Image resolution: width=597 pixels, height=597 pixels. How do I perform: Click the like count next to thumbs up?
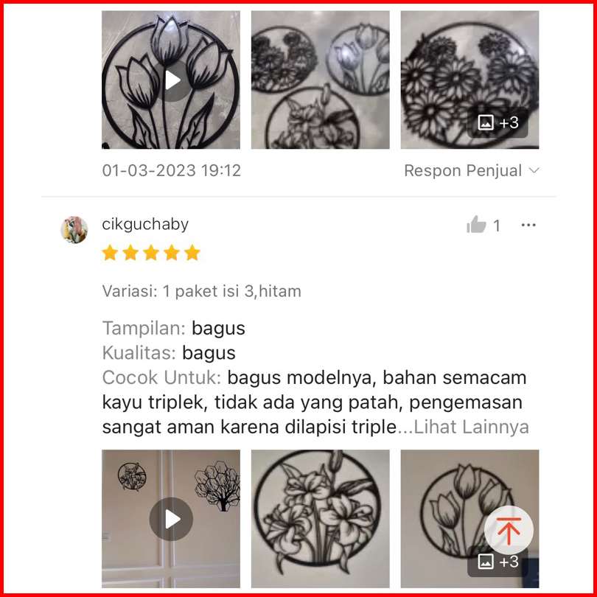click(497, 226)
